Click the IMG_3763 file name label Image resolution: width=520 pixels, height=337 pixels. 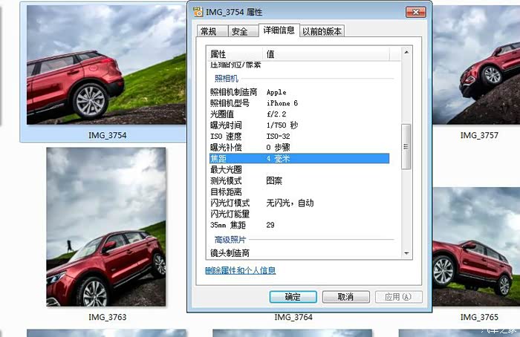(108, 317)
